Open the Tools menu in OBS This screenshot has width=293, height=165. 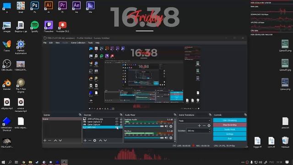click(90, 43)
